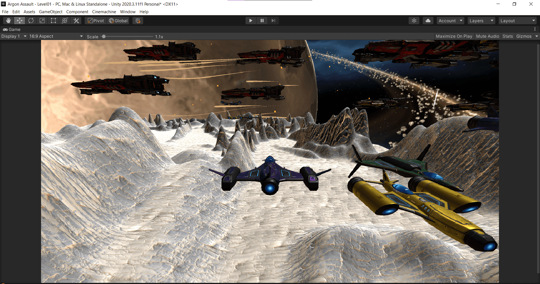540x284 pixels.
Task: Open the Assets menu
Action: tap(29, 12)
